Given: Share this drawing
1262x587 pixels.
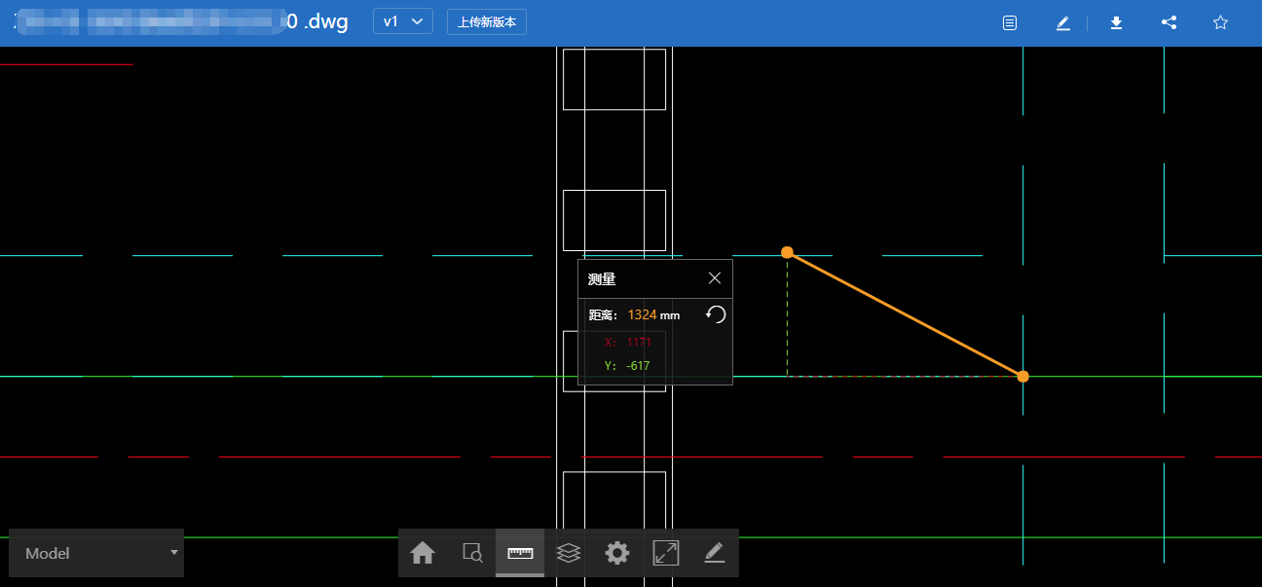Looking at the screenshot, I should (1169, 22).
